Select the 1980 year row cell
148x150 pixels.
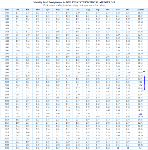click(x=7, y=13)
